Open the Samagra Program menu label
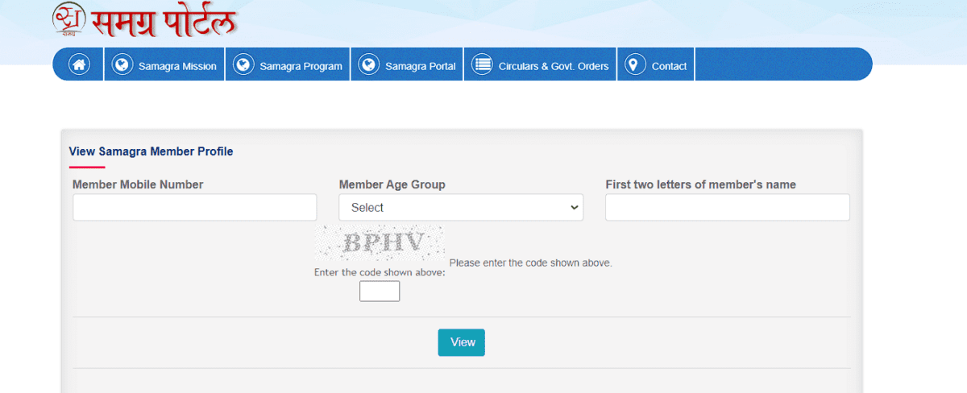967x393 pixels. tap(301, 66)
